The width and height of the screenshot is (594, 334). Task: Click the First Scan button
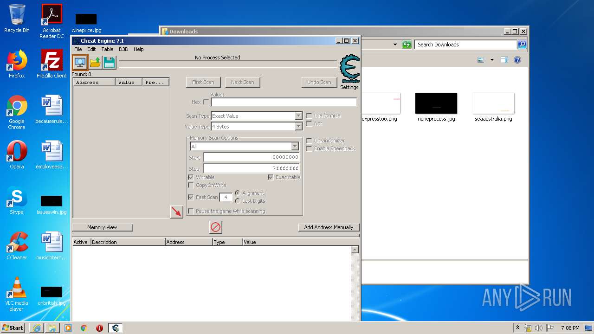click(x=203, y=82)
